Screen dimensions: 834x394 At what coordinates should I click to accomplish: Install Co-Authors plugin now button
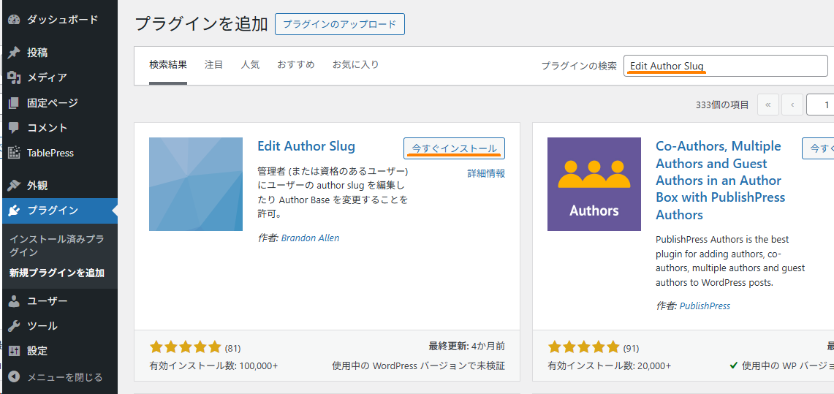(x=817, y=148)
